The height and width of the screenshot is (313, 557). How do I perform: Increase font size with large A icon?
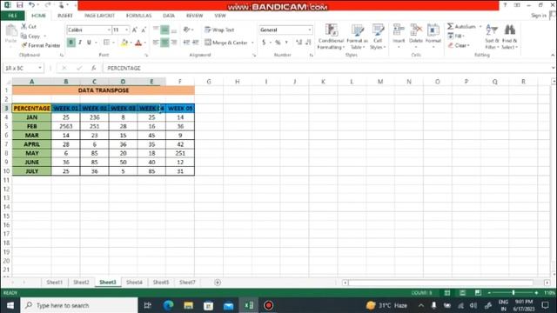[135, 30]
